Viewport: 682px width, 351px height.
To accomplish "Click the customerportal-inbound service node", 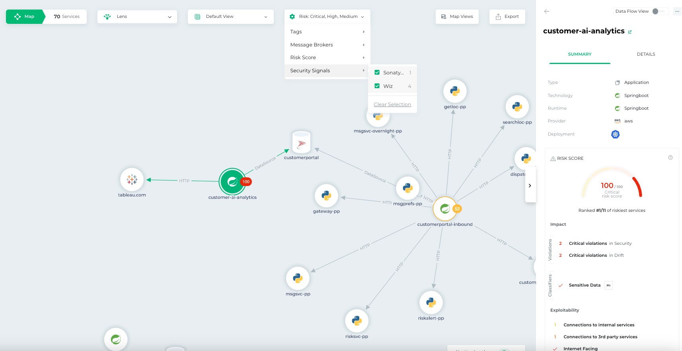I will pyautogui.click(x=445, y=209).
